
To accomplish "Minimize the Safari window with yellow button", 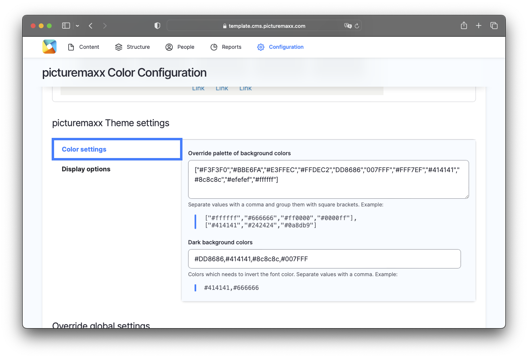I will click(x=41, y=26).
